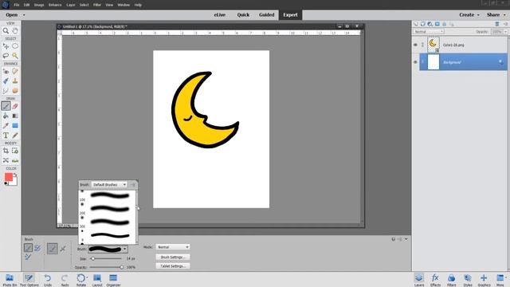Open the Filter menu
The width and height of the screenshot is (510, 287).
click(x=97, y=5)
